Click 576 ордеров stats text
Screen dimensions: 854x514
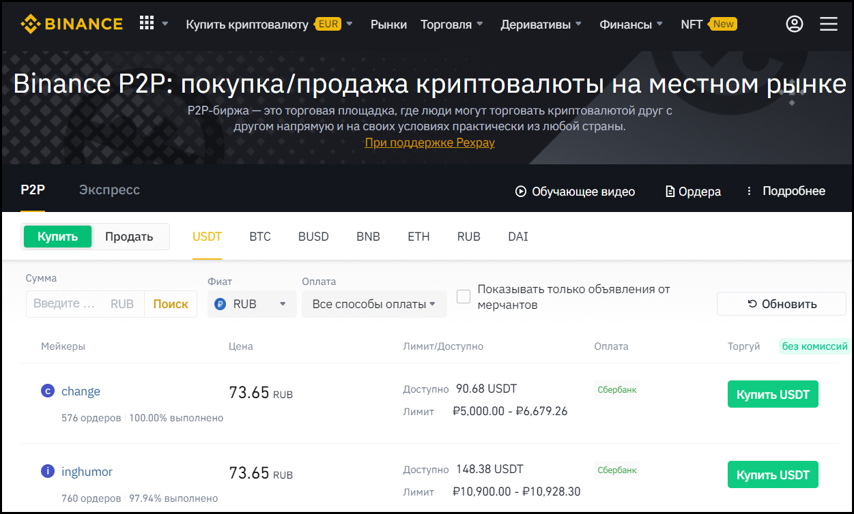(x=91, y=418)
